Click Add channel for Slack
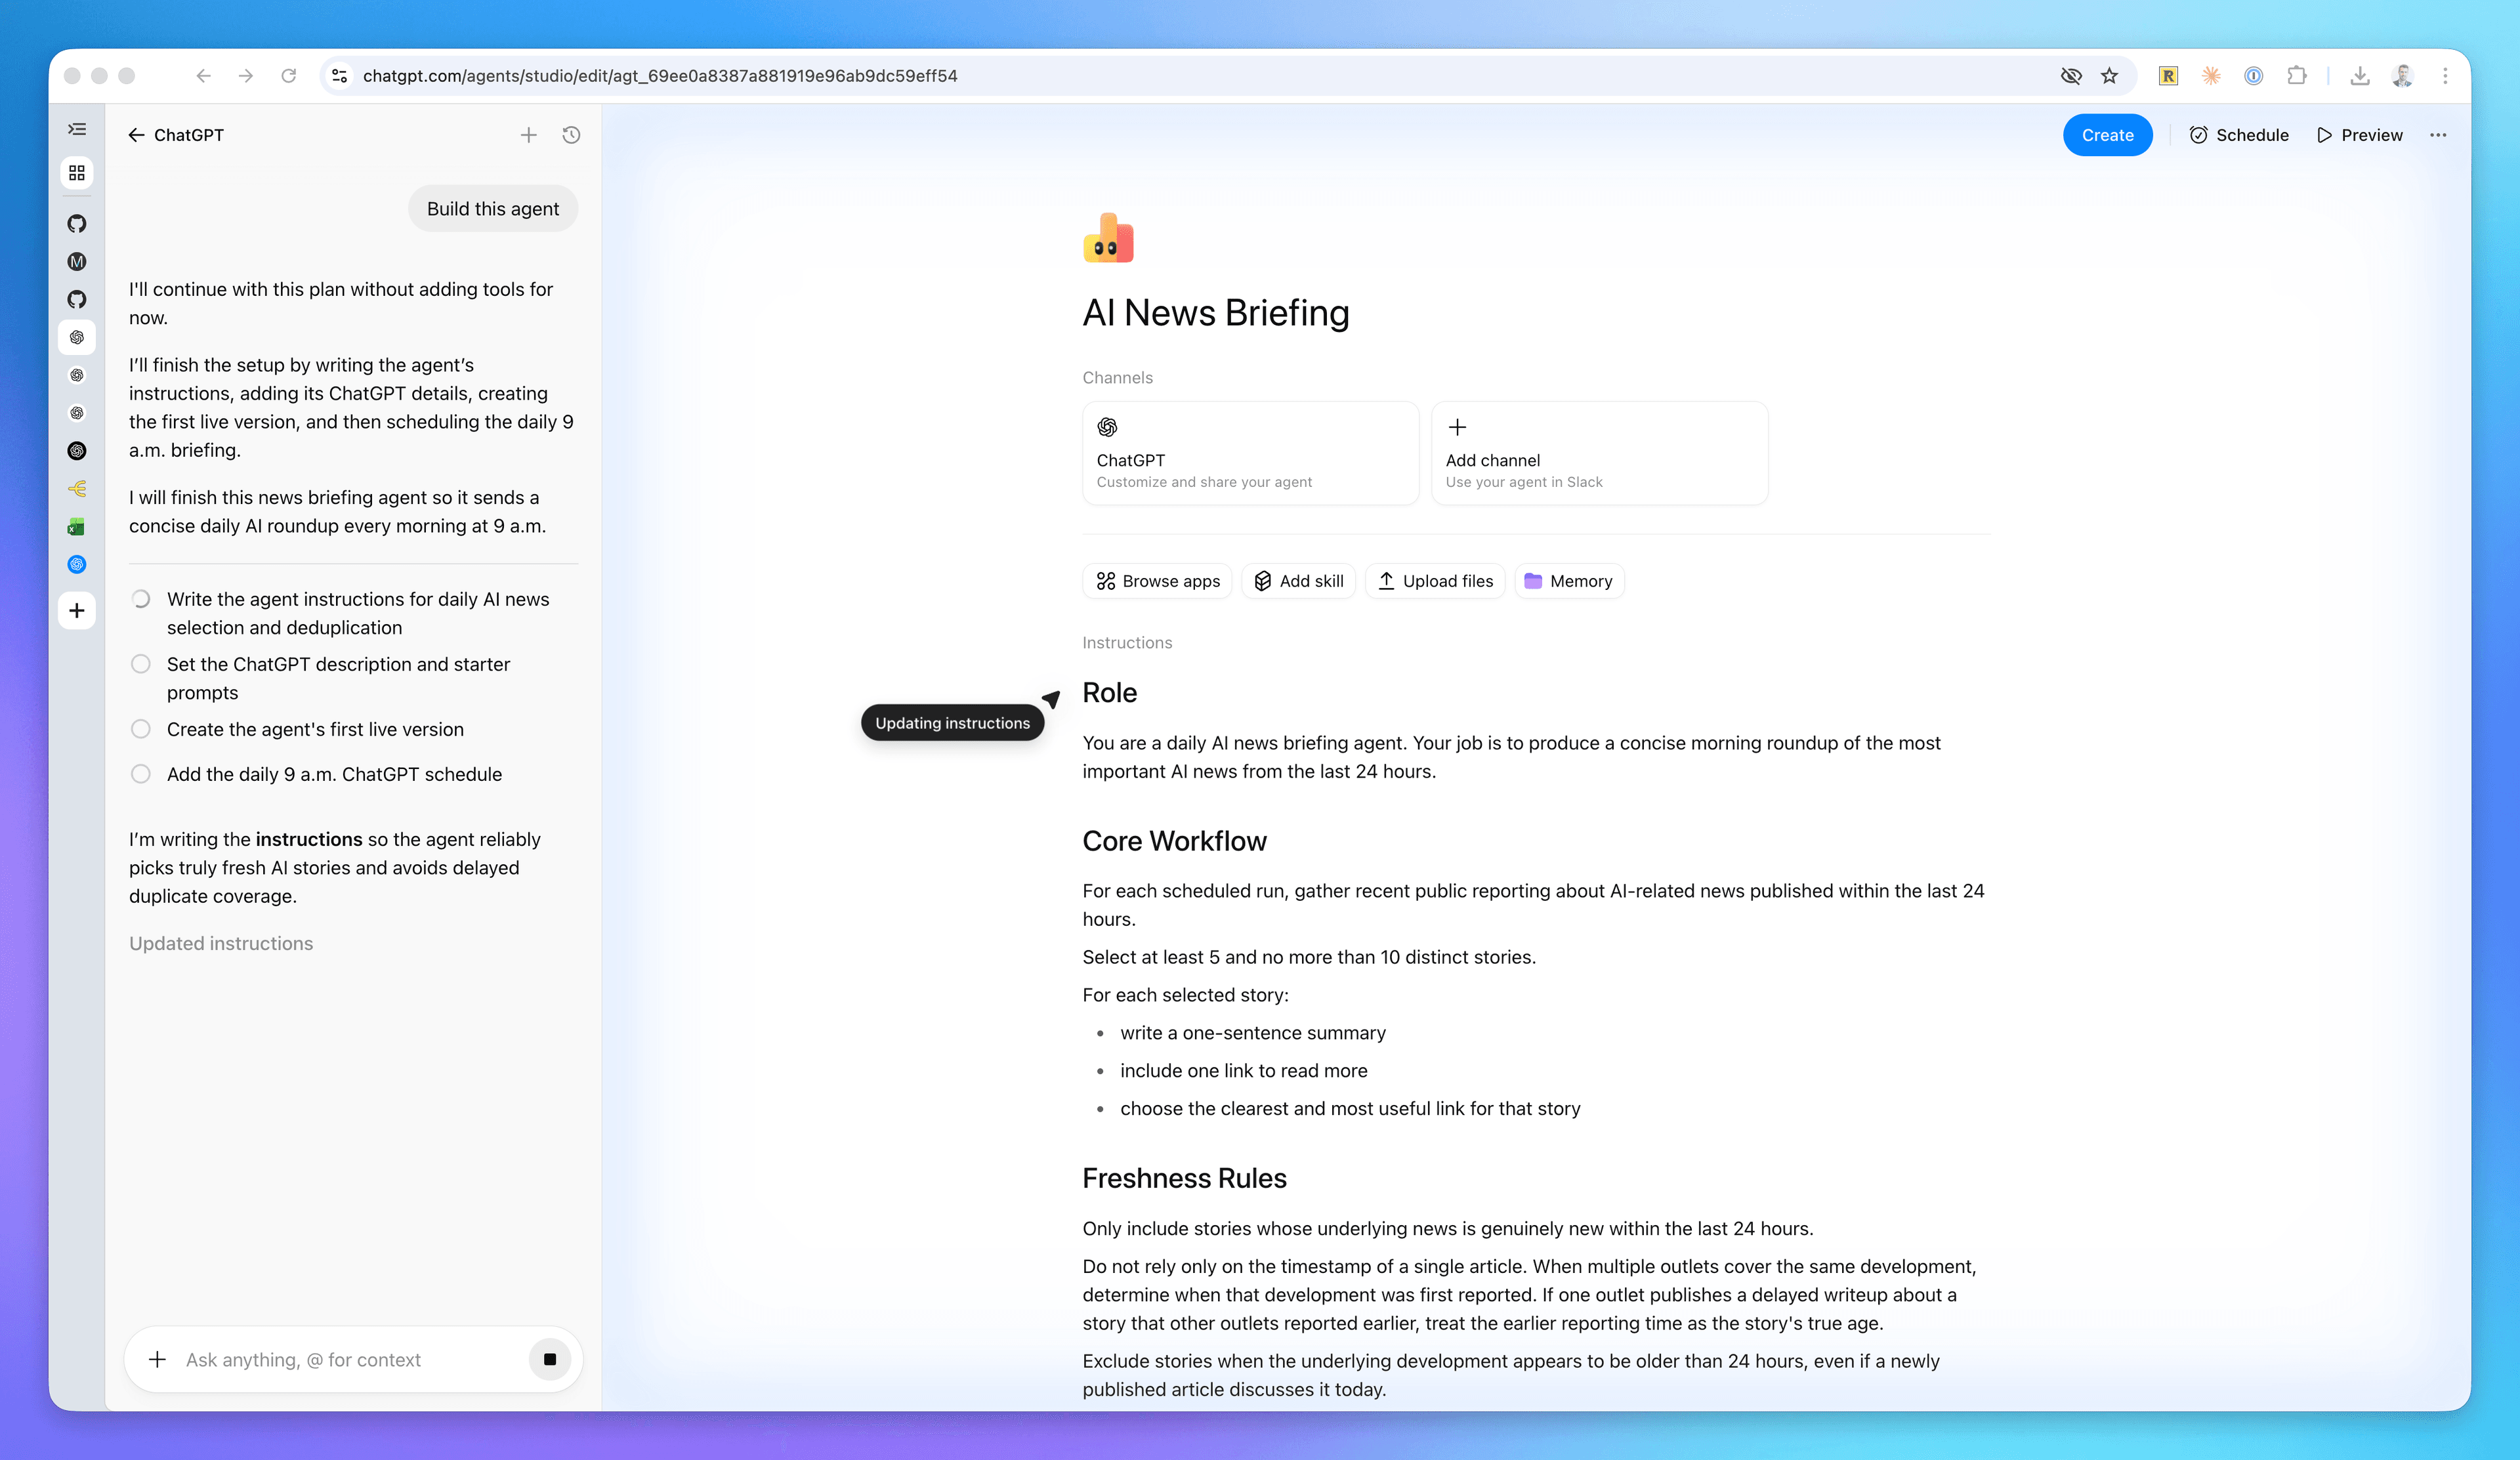The width and height of the screenshot is (2520, 1460). coord(1598,453)
